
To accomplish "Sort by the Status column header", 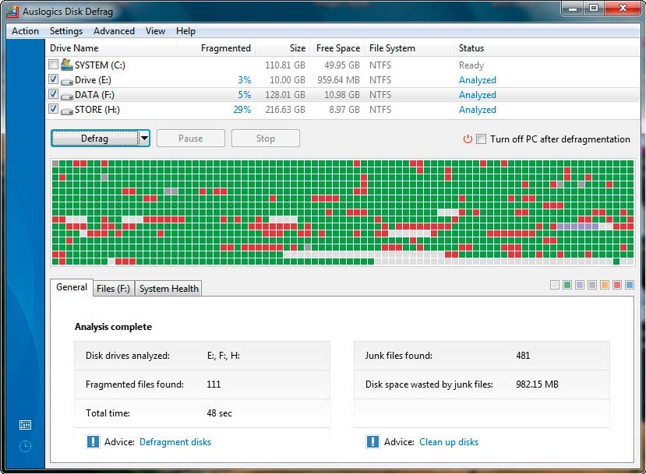I will 546,48.
